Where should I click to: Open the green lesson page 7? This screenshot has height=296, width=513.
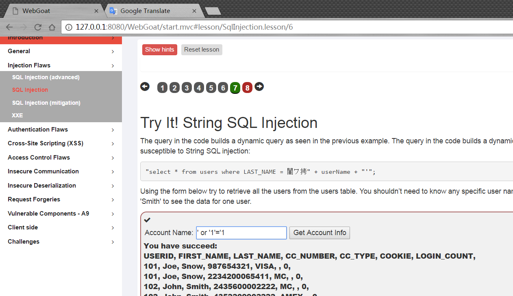(235, 88)
